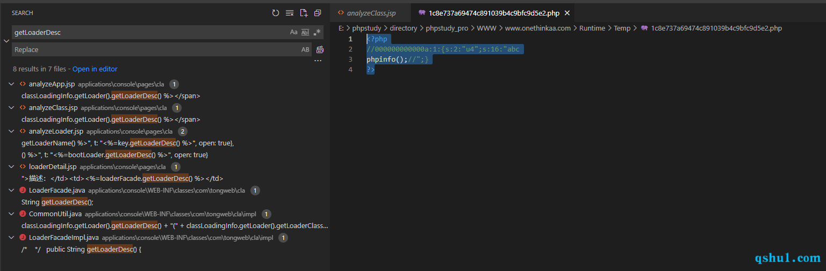Click analyzeLoader.jsp match count badge 2
The height and width of the screenshot is (271, 826).
[x=182, y=131]
